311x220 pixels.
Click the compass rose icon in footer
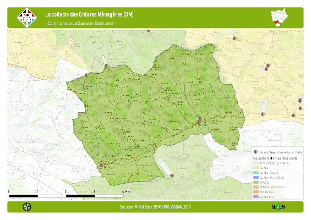pyautogui.click(x=27, y=207)
